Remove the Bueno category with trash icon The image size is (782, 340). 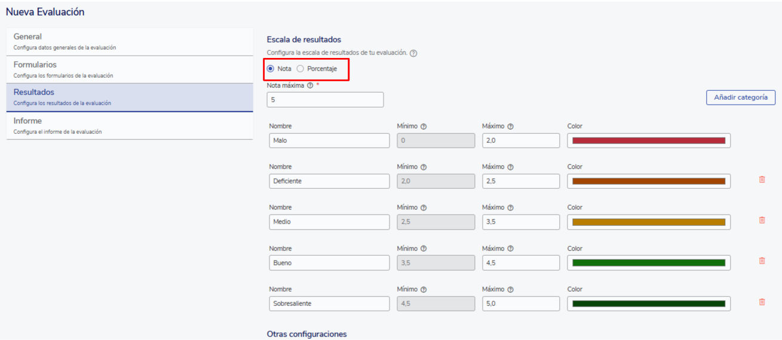762,261
